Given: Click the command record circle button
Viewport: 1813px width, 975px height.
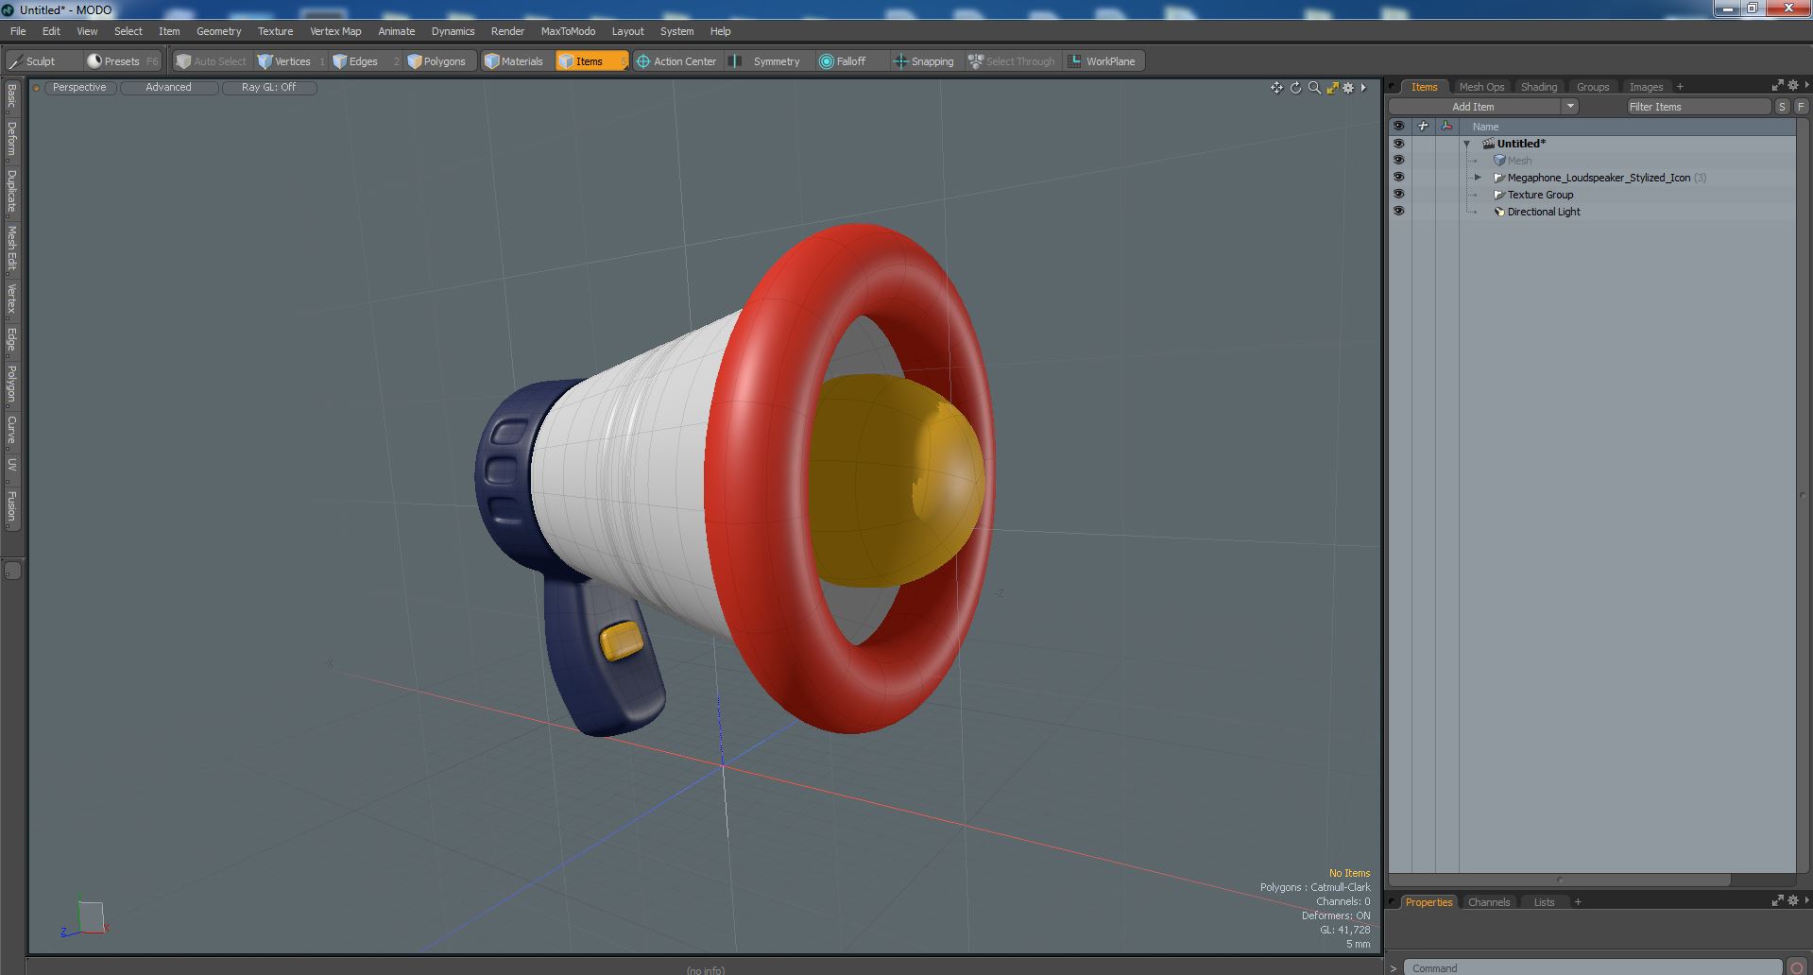Looking at the screenshot, I should tap(1797, 967).
